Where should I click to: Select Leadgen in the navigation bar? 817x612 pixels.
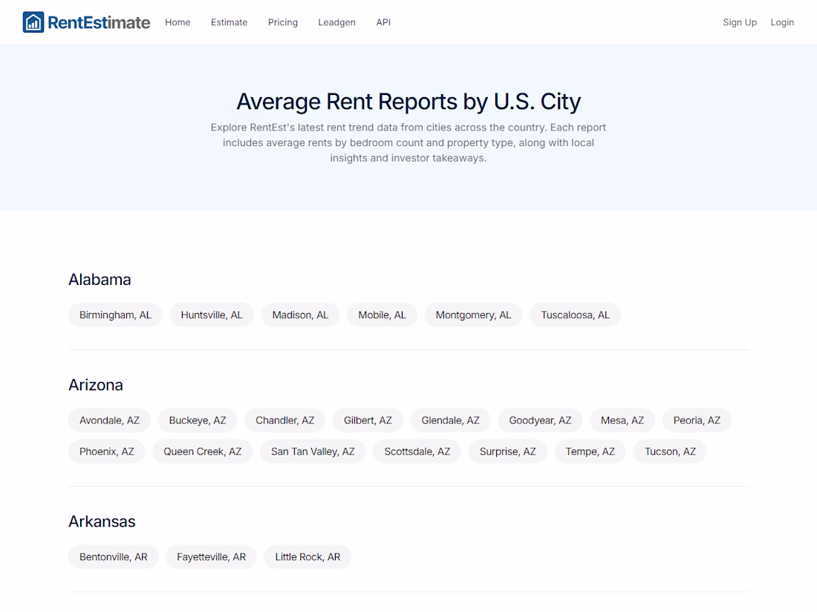click(337, 22)
